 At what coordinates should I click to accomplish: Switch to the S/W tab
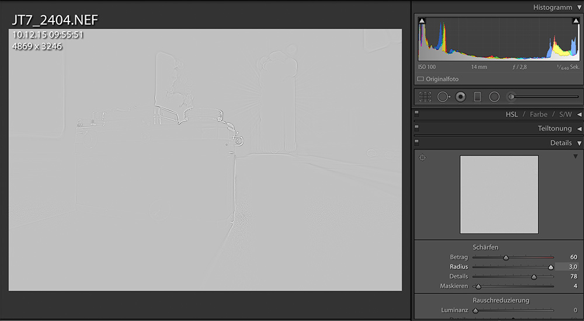point(566,114)
